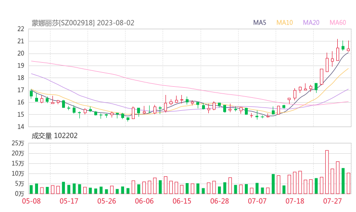Click the first green candlestick at 05-08
This screenshot has width=356, height=212.
tap(31, 94)
